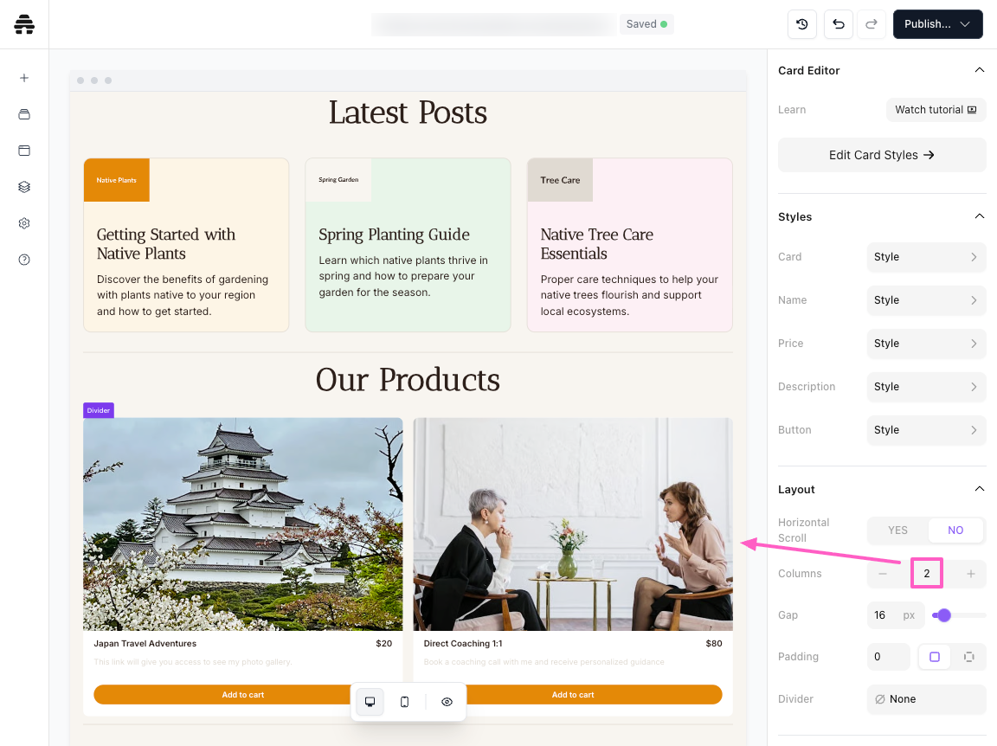
Task: Open the Divider None dropdown
Action: [x=926, y=699]
